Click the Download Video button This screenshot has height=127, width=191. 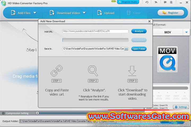tap(65, 13)
